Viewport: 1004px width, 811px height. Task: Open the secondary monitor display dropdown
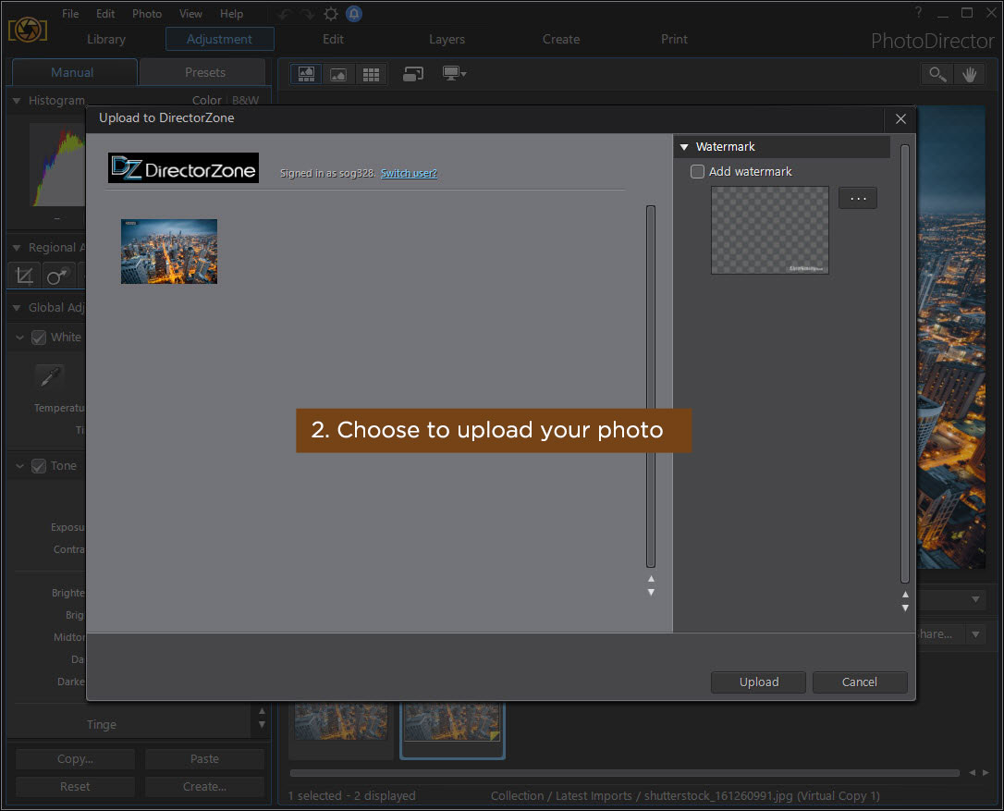tap(454, 75)
